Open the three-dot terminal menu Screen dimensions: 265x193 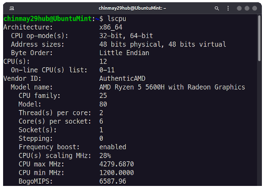point(228,8)
